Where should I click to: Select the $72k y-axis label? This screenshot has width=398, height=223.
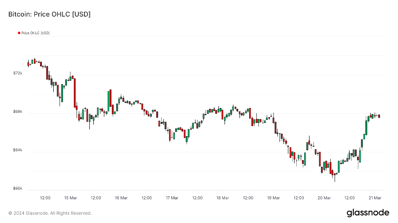[18, 73]
